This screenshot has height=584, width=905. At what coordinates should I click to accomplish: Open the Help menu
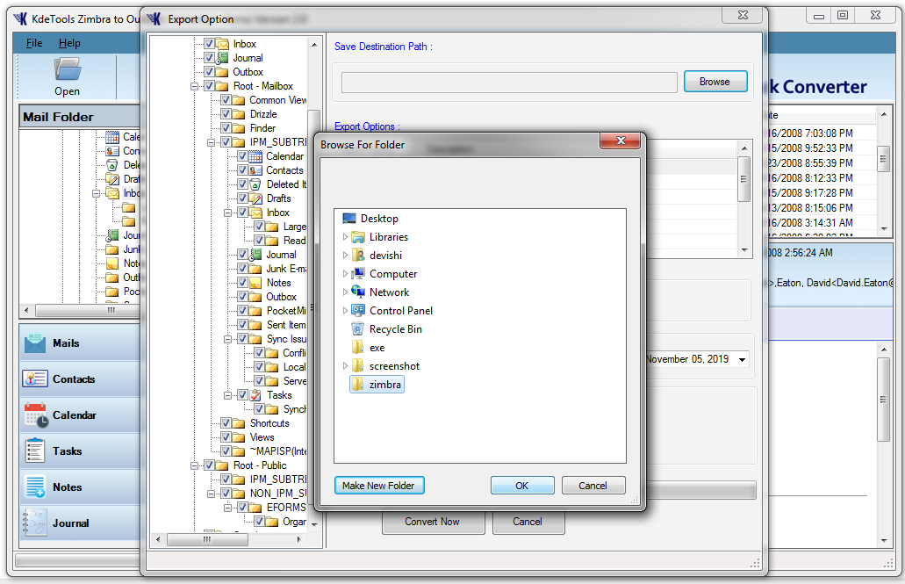69,43
